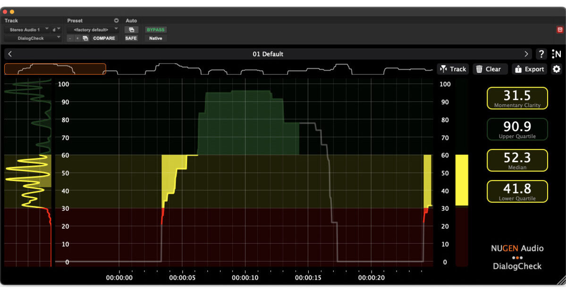Toggle COMPARE for preset settings

[104, 38]
